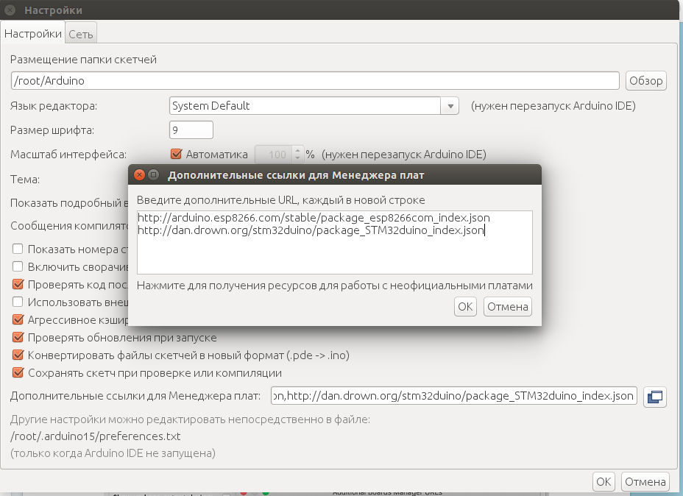The image size is (683, 496).
Task: Click inside the additional URLs text area
Action: [x=334, y=254]
